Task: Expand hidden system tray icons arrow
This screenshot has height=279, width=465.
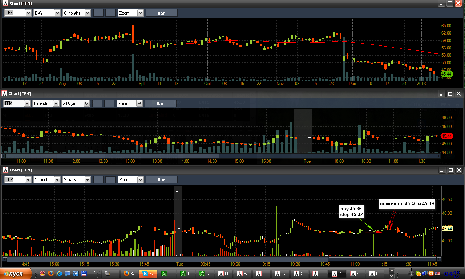Action: click(412, 274)
